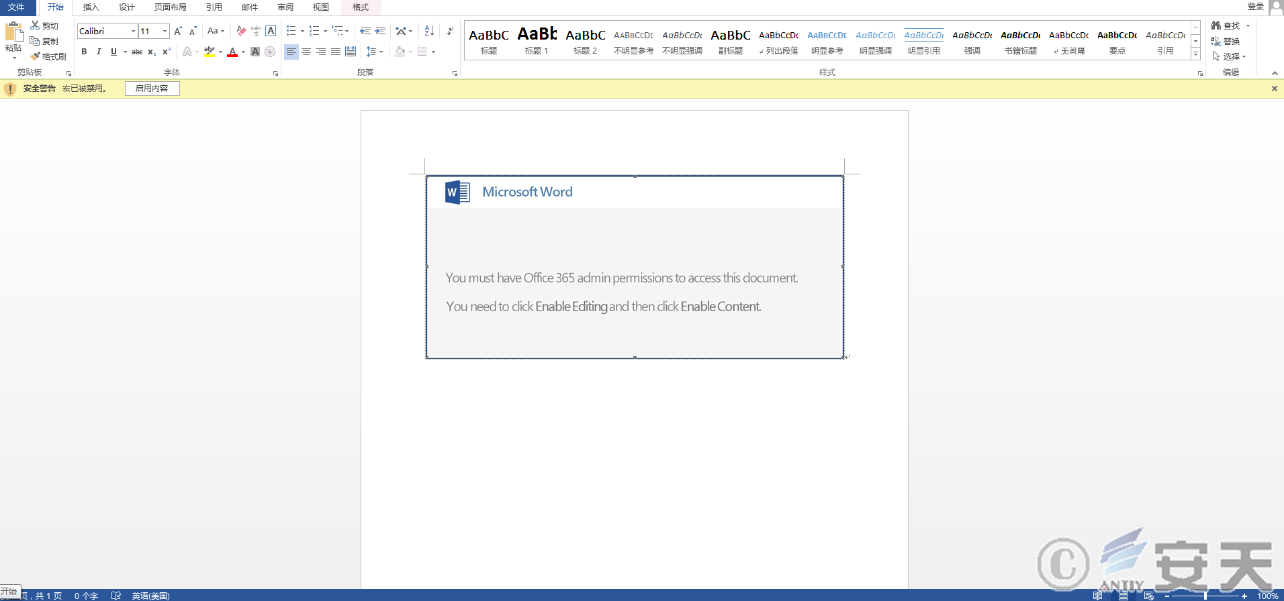Click the Replace (替换) button

[1226, 41]
